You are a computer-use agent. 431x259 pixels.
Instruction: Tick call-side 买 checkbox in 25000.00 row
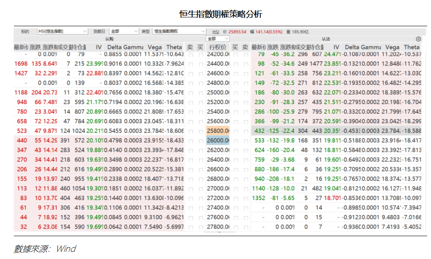pyautogui.click(x=201, y=93)
